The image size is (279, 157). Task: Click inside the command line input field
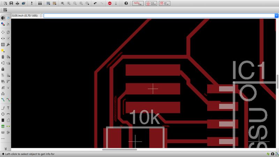pos(159,16)
